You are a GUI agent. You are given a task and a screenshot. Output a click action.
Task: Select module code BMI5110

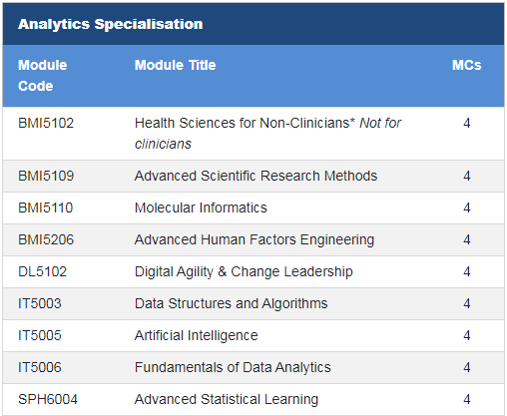pyautogui.click(x=45, y=208)
